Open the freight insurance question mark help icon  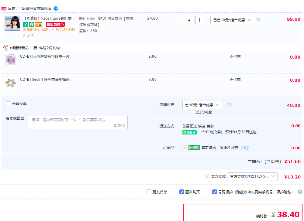pos(247,148)
